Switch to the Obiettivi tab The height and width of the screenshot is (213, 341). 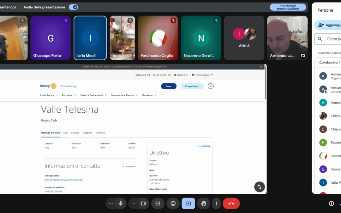100,133
